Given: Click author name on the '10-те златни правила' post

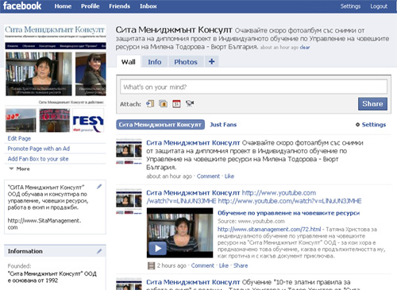Looking at the screenshot, I should click(x=193, y=282).
